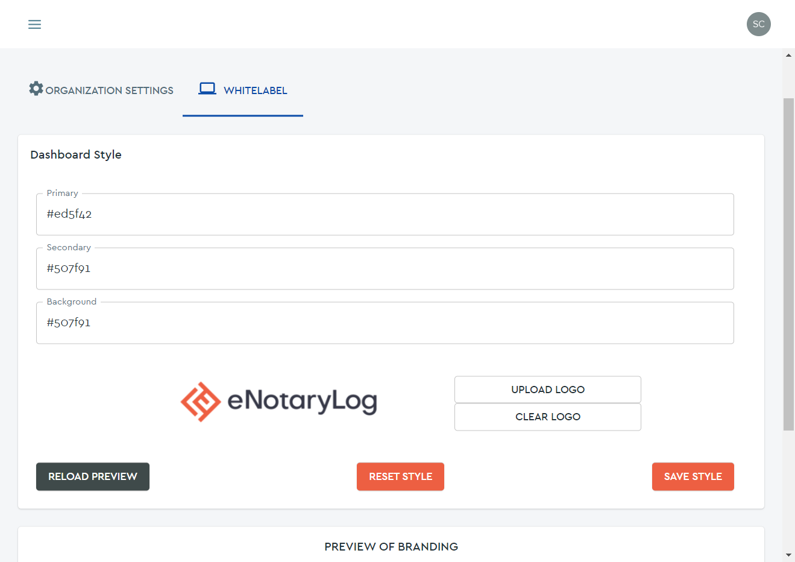
Task: Focus the Primary color input field
Action: tap(385, 214)
